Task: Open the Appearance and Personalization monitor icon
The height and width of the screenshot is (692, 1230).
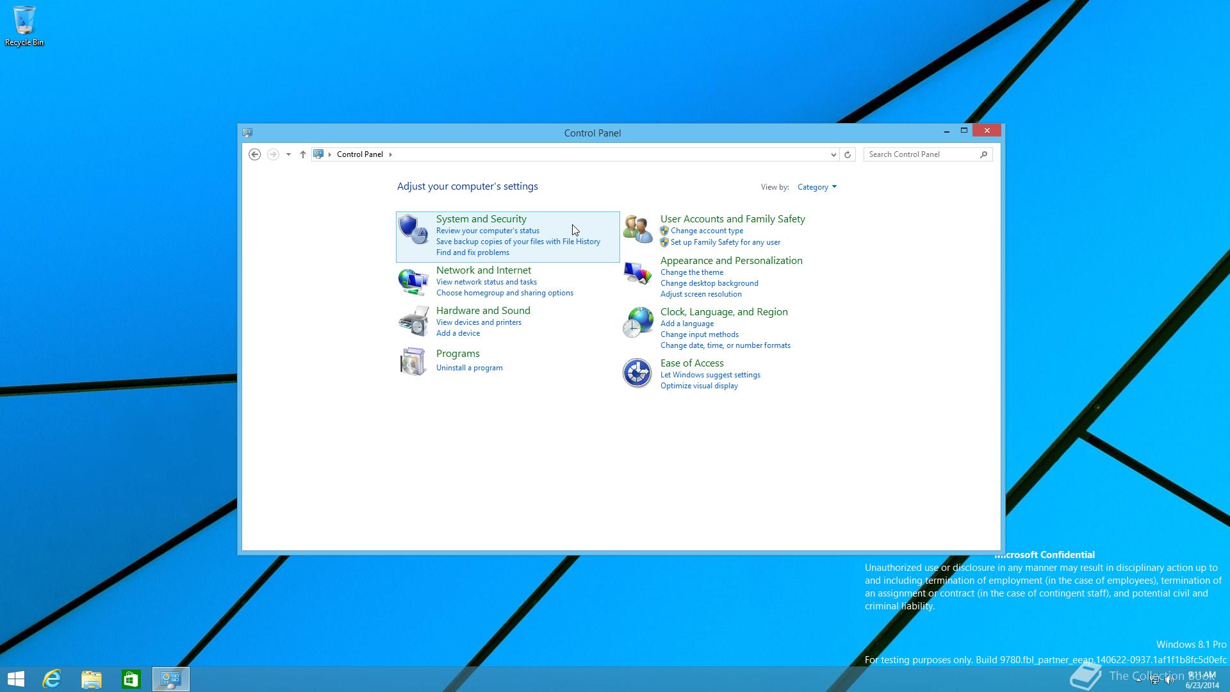Action: coord(637,273)
